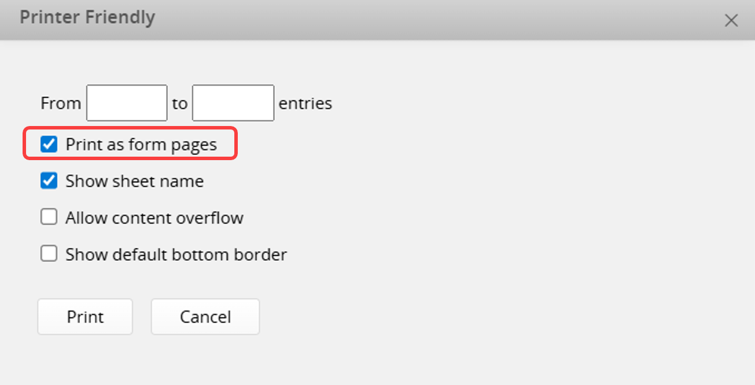Click the empty dialog area below Print
The image size is (755, 385).
click(x=85, y=361)
